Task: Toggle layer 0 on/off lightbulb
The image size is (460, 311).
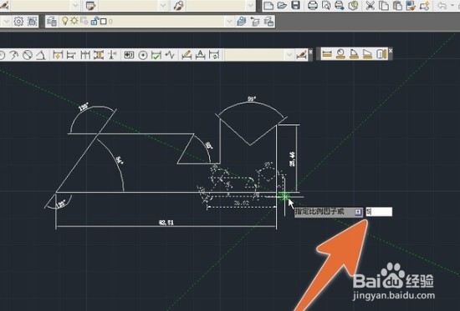Action: [65, 21]
